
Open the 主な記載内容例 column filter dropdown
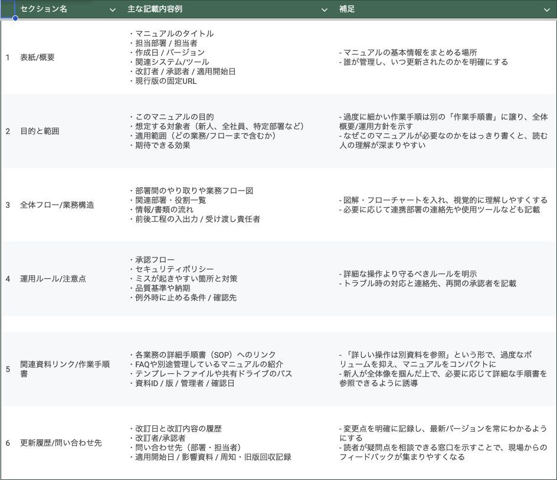(x=324, y=9)
